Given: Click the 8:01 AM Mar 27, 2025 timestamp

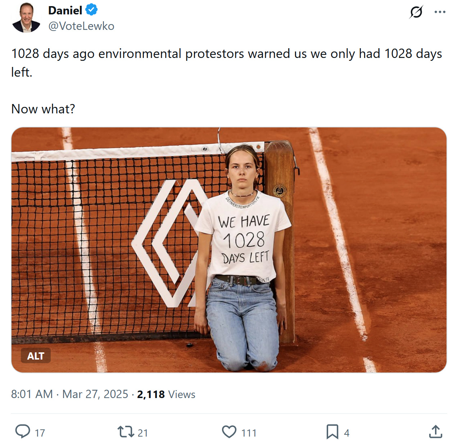Looking at the screenshot, I should pyautogui.click(x=69, y=394).
